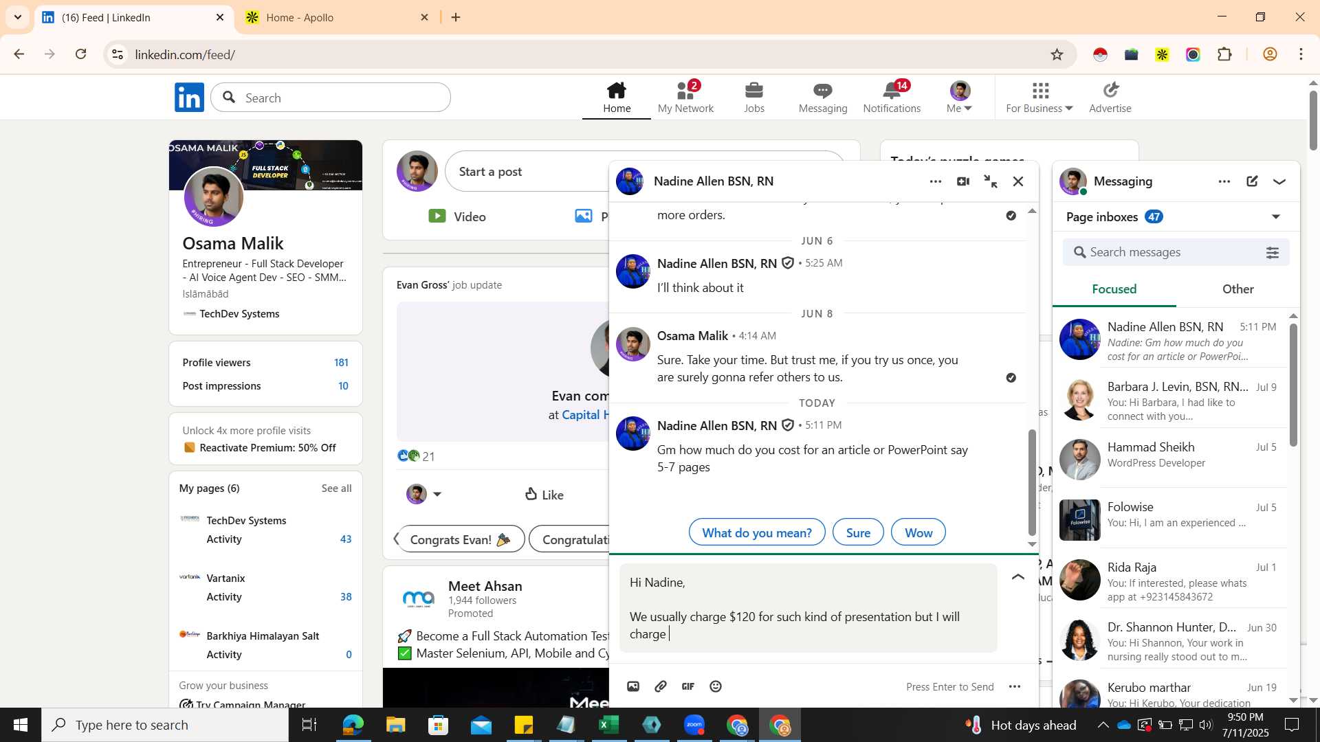The height and width of the screenshot is (742, 1320).
Task: Open Folowise conversation
Action: pyautogui.click(x=1171, y=520)
